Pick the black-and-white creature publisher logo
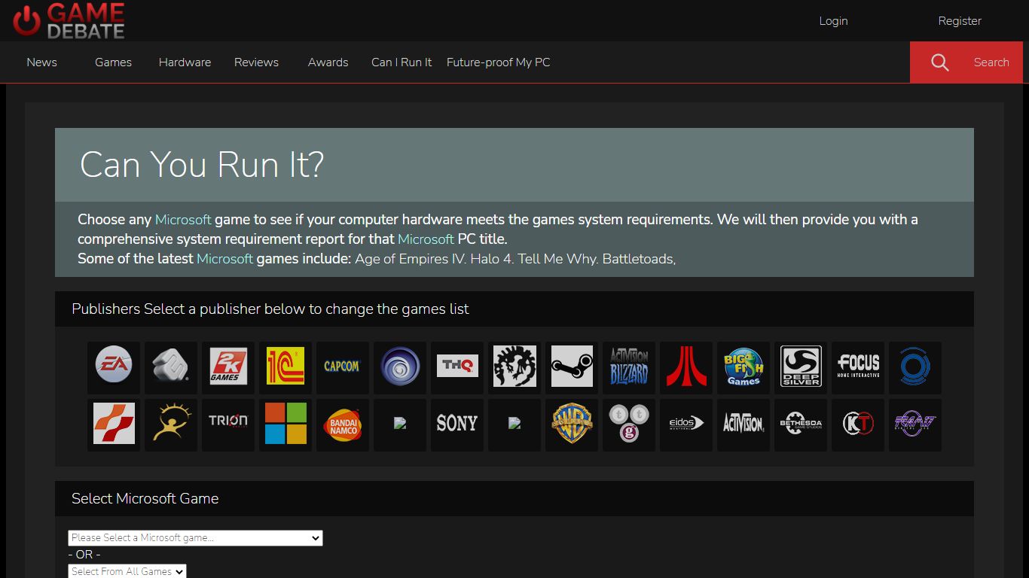Viewport: 1029px width, 578px height. click(x=514, y=367)
